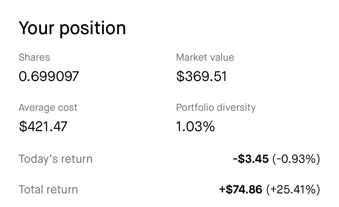Tap the word position in the heading
Screen dimensions: 339x207
click(x=93, y=29)
